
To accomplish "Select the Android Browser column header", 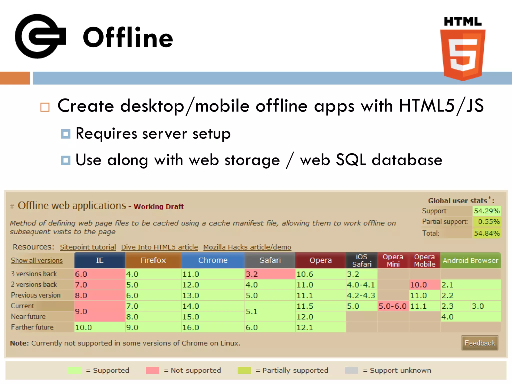I will [x=470, y=260].
